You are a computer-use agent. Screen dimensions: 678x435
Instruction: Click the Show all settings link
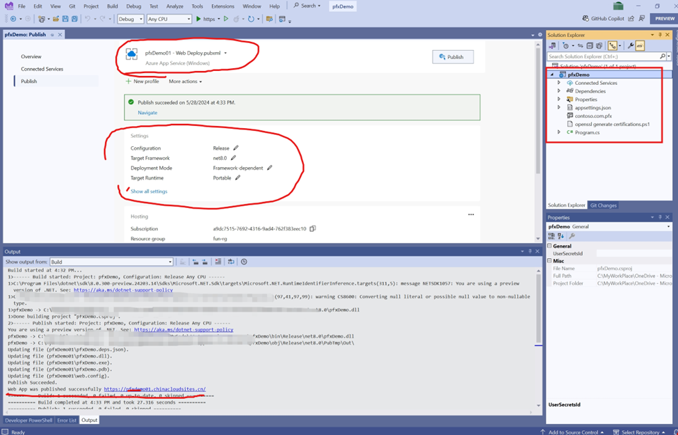pyautogui.click(x=149, y=191)
